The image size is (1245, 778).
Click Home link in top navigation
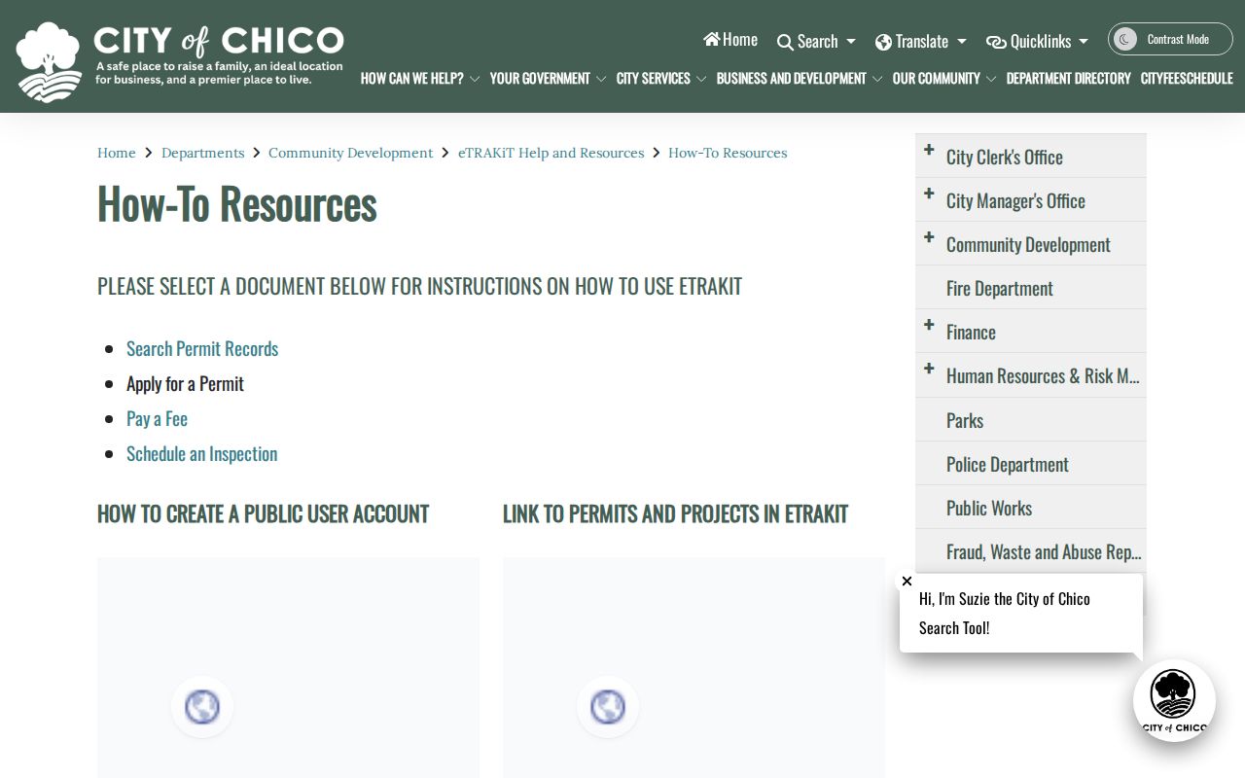(x=730, y=39)
